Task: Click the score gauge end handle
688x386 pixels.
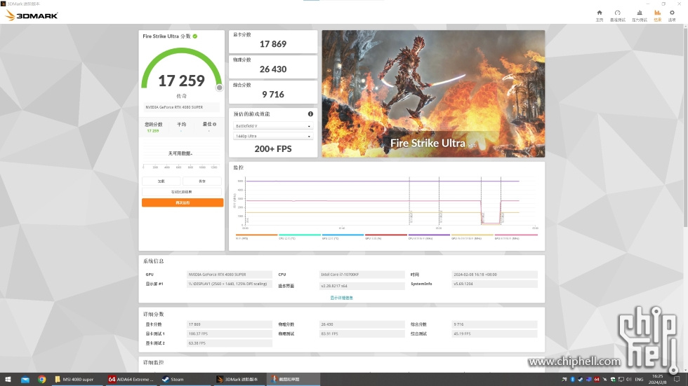Action: tap(219, 88)
